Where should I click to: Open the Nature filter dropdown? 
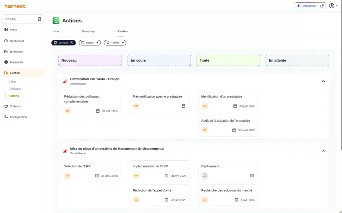pyautogui.click(x=90, y=43)
